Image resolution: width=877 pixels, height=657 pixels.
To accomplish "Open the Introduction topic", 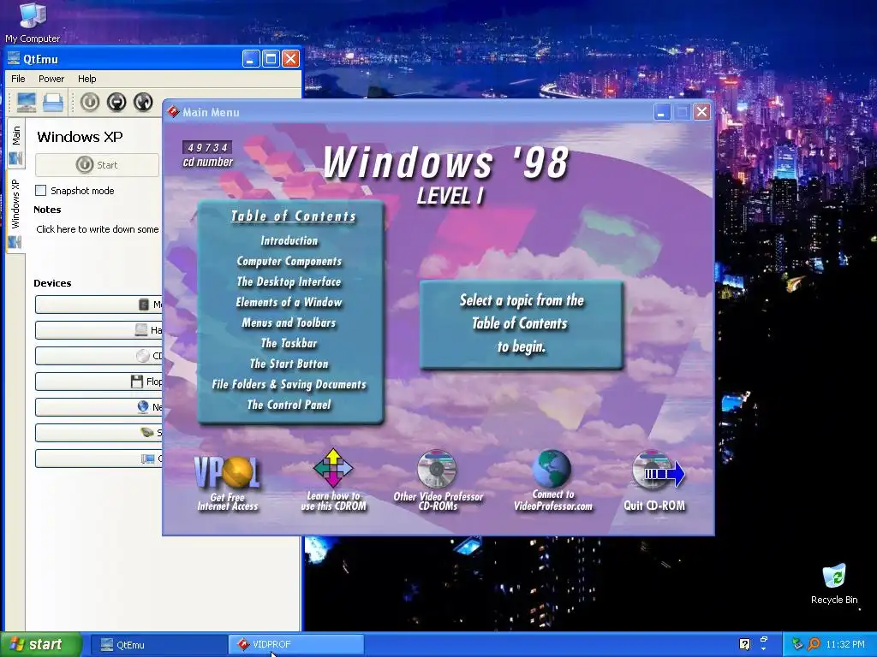I will pos(289,240).
